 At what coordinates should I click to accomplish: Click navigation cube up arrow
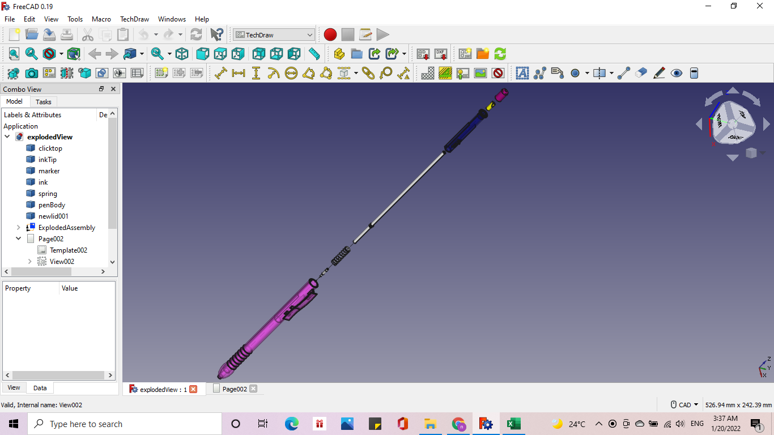point(733,90)
